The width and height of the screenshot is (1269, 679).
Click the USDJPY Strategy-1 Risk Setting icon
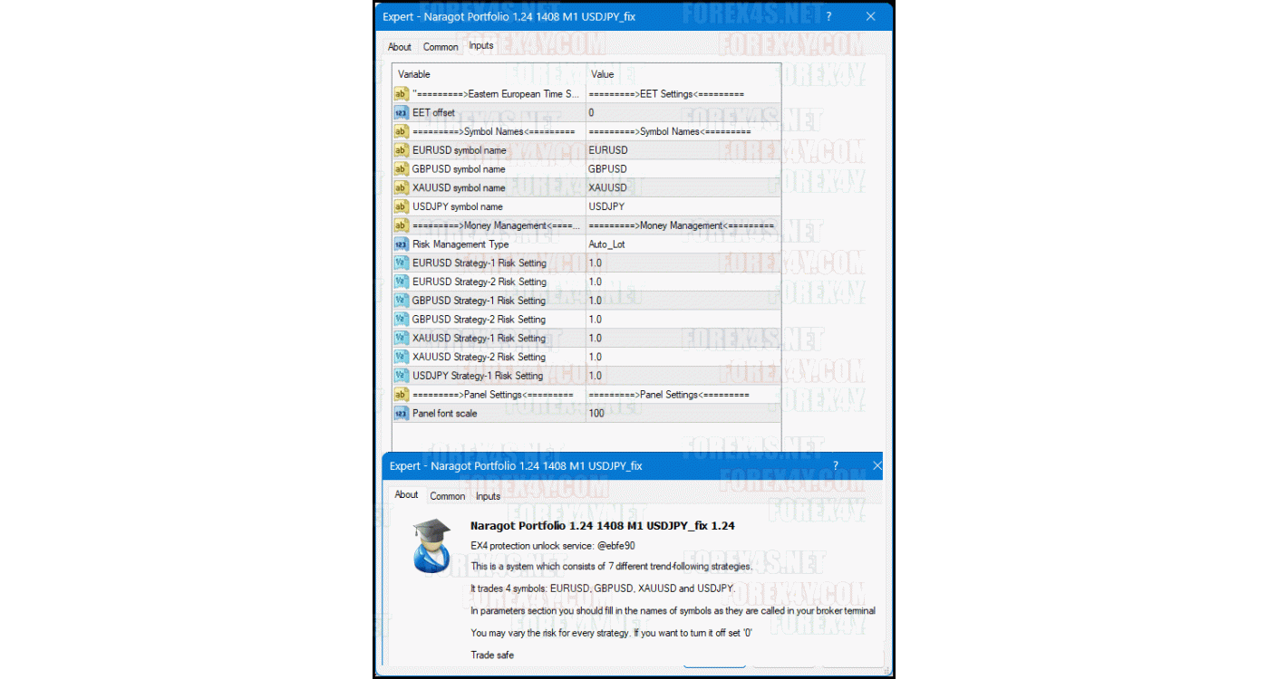pos(401,376)
